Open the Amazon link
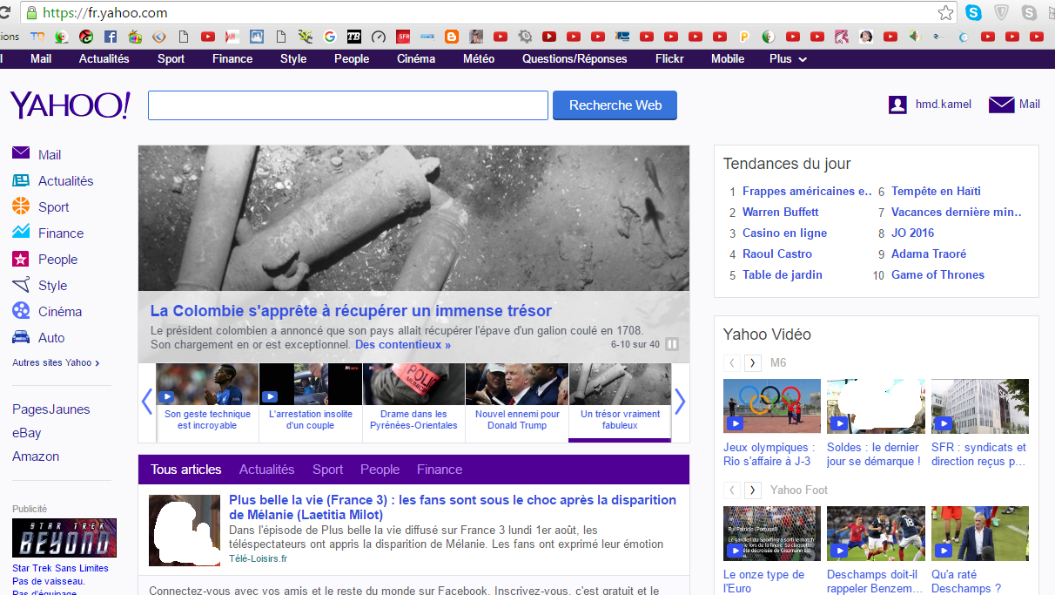The image size is (1055, 595). click(36, 456)
